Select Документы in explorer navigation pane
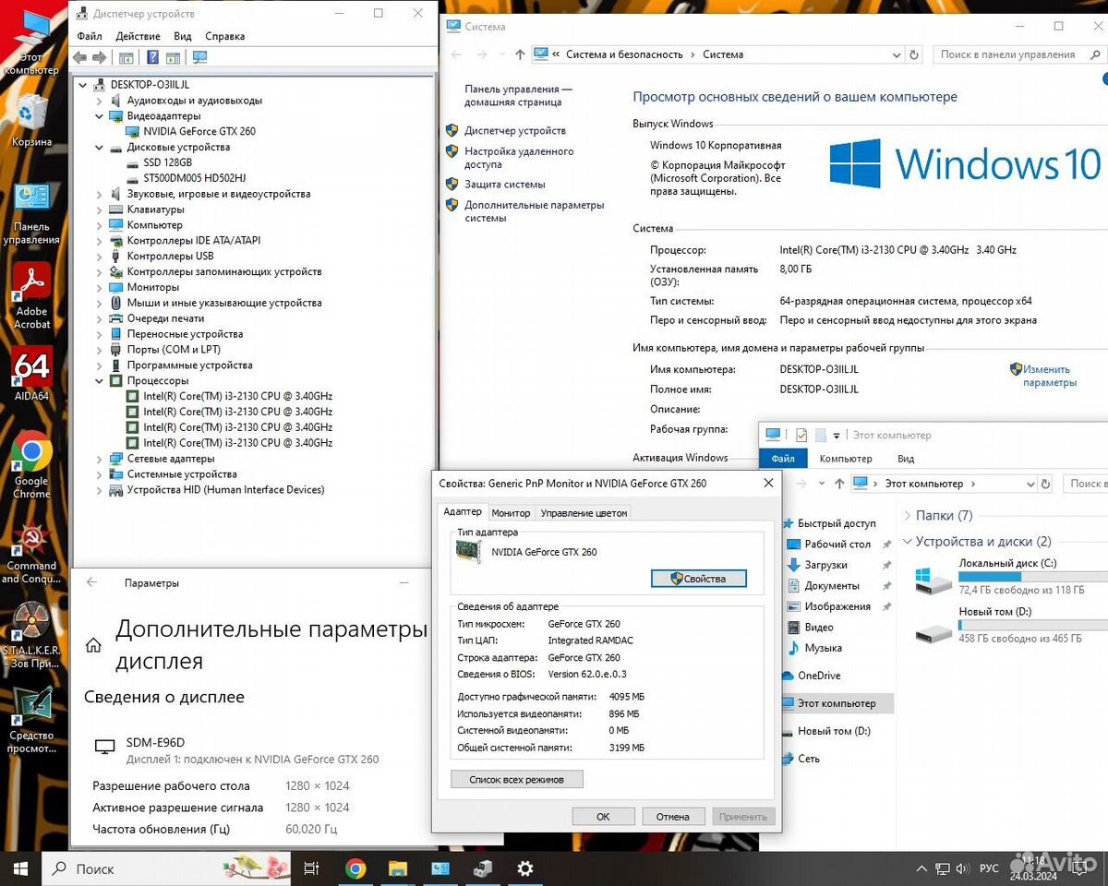1108x886 pixels. (832, 586)
